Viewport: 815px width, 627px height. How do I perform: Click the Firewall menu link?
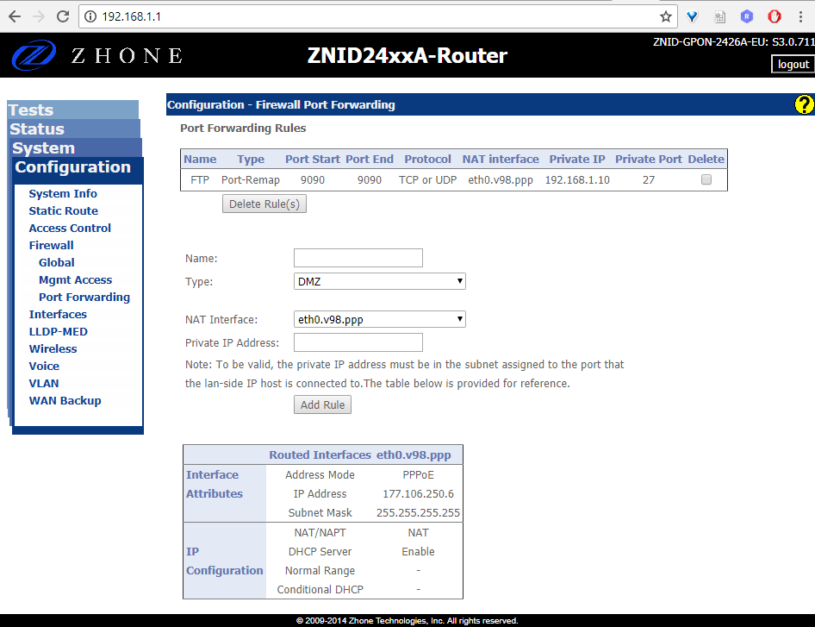(51, 245)
